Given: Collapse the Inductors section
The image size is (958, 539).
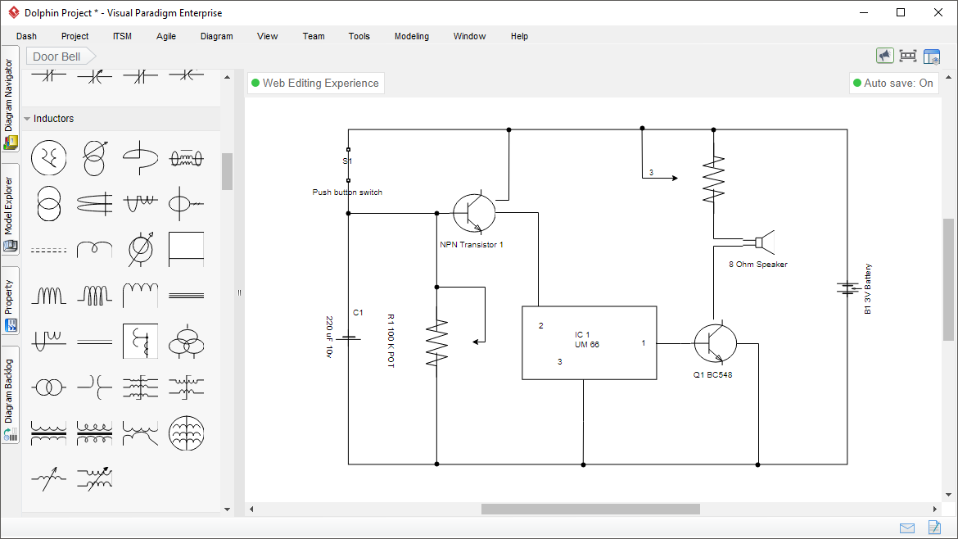Looking at the screenshot, I should point(29,118).
